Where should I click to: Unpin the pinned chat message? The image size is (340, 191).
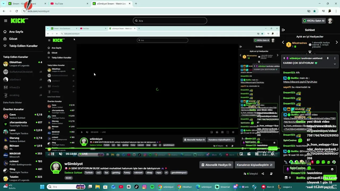click(328, 58)
